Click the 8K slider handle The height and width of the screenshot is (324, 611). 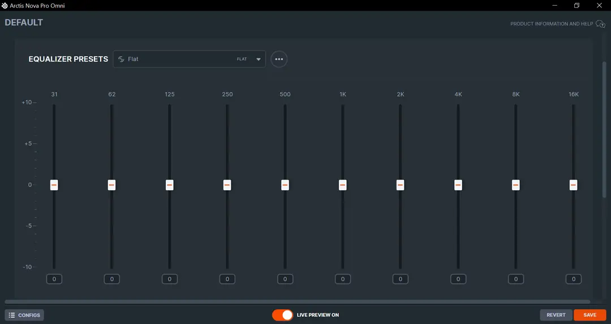[x=516, y=185]
